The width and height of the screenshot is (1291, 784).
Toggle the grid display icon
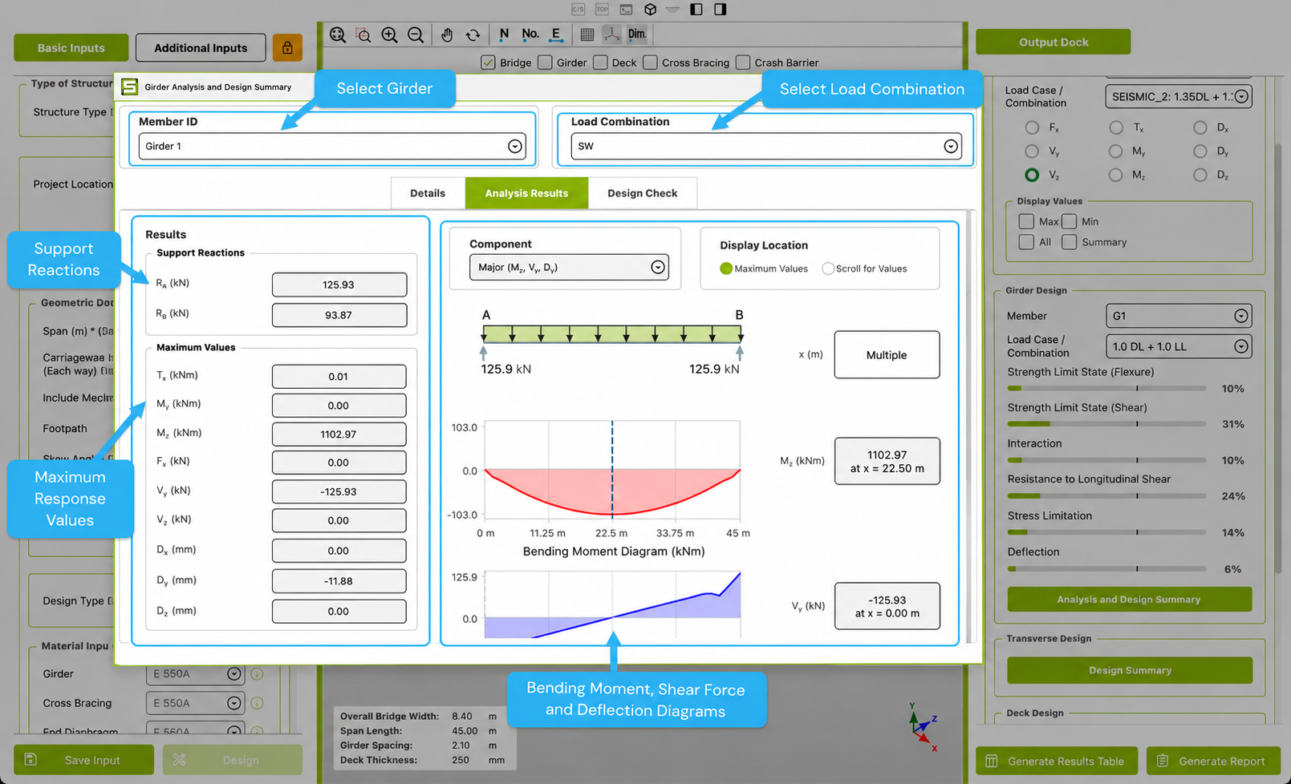(587, 34)
